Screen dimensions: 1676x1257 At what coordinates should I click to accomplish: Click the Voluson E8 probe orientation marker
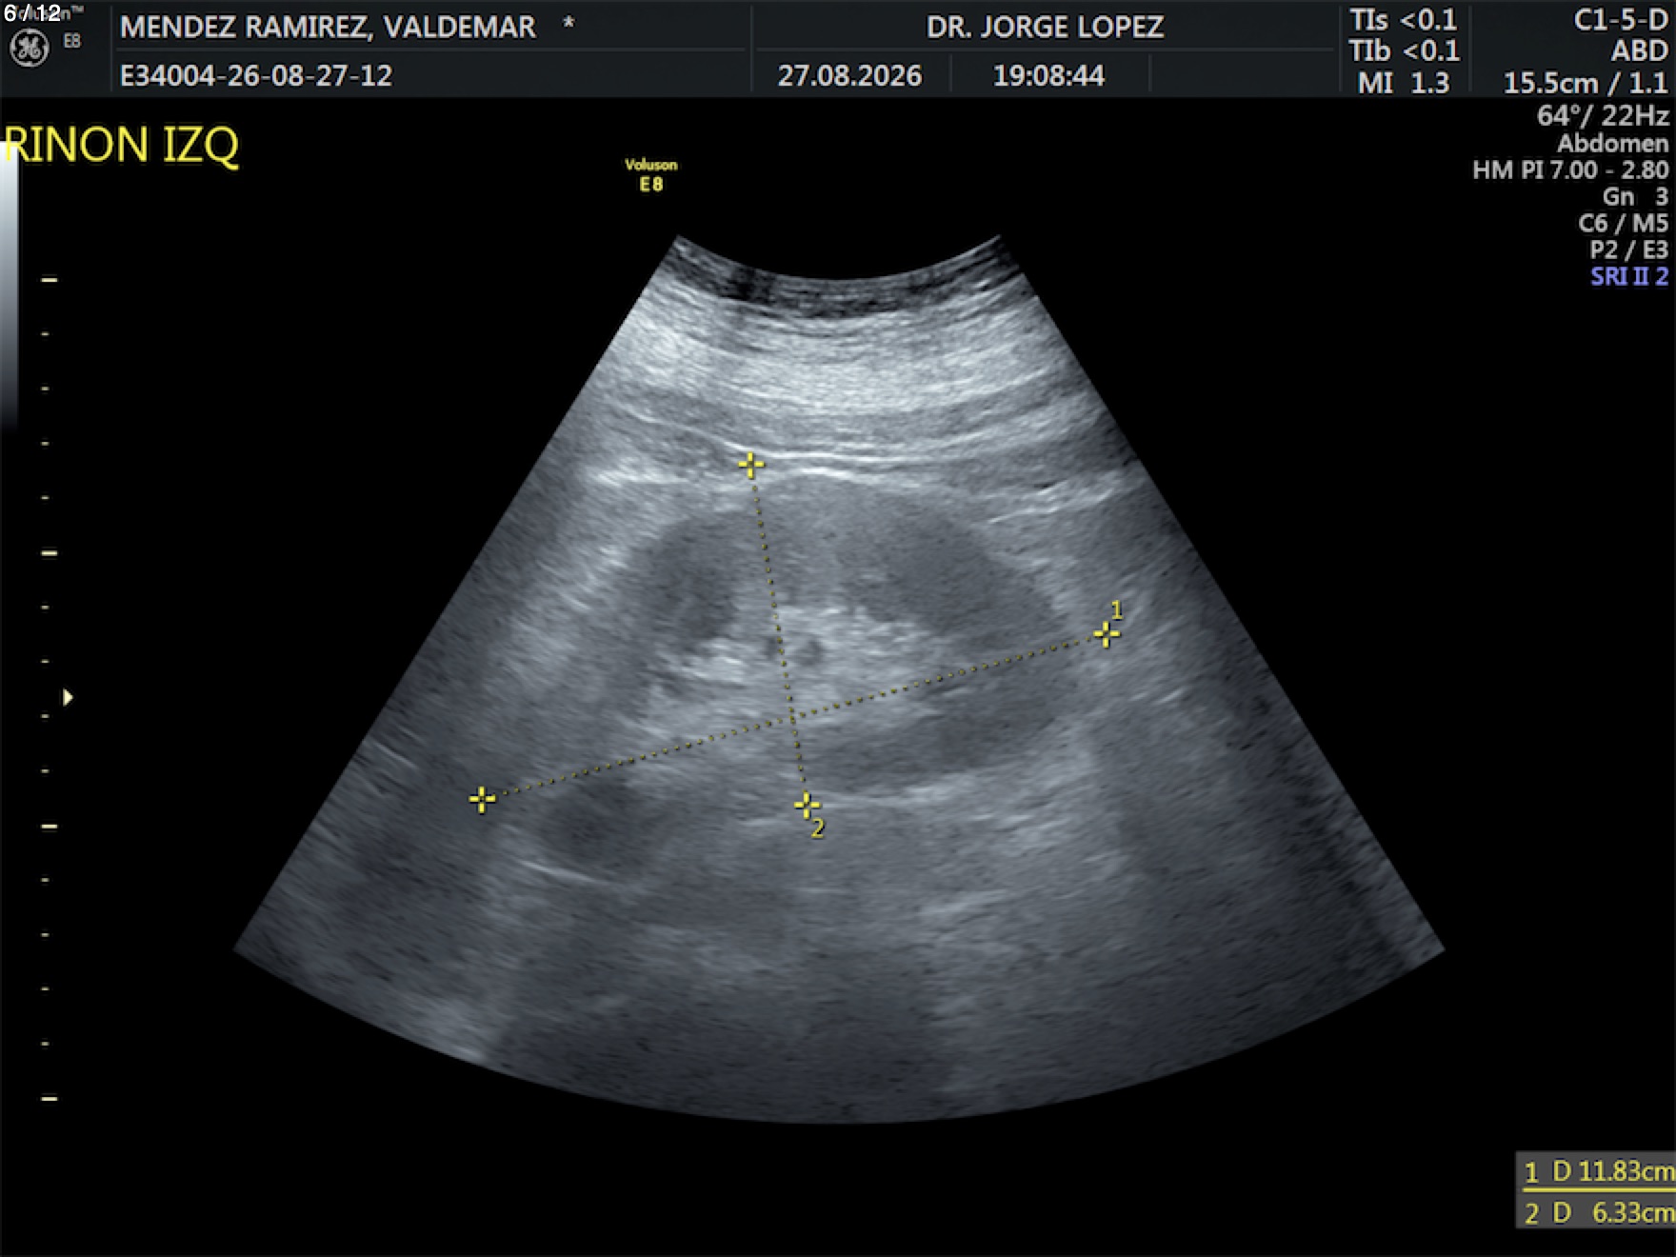(651, 175)
